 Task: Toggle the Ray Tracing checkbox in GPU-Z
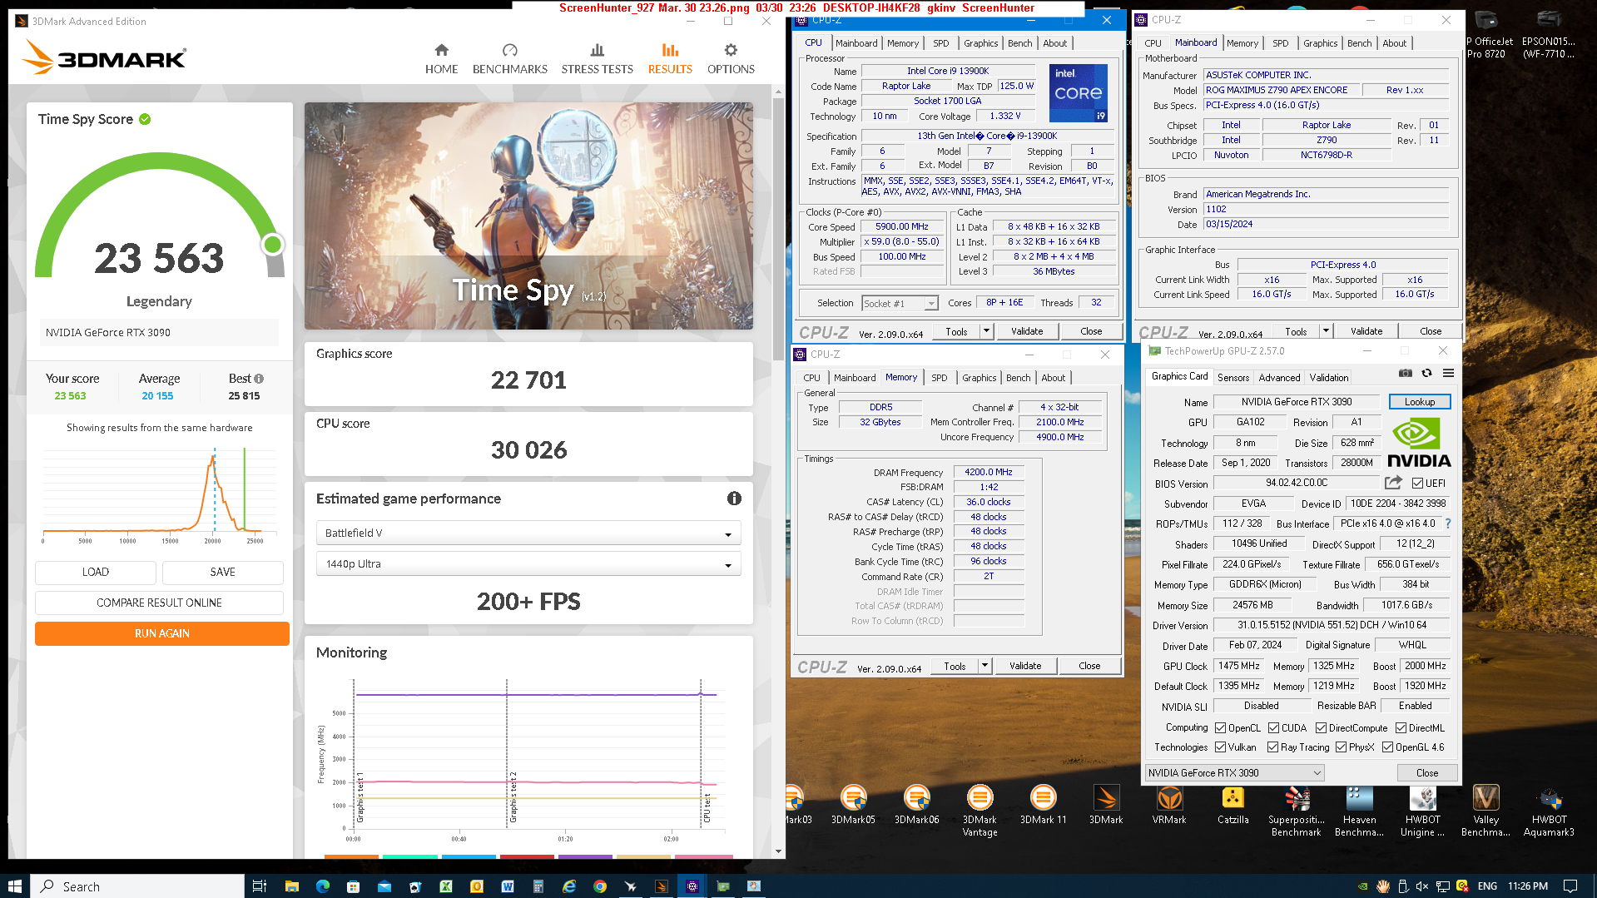[x=1272, y=747]
